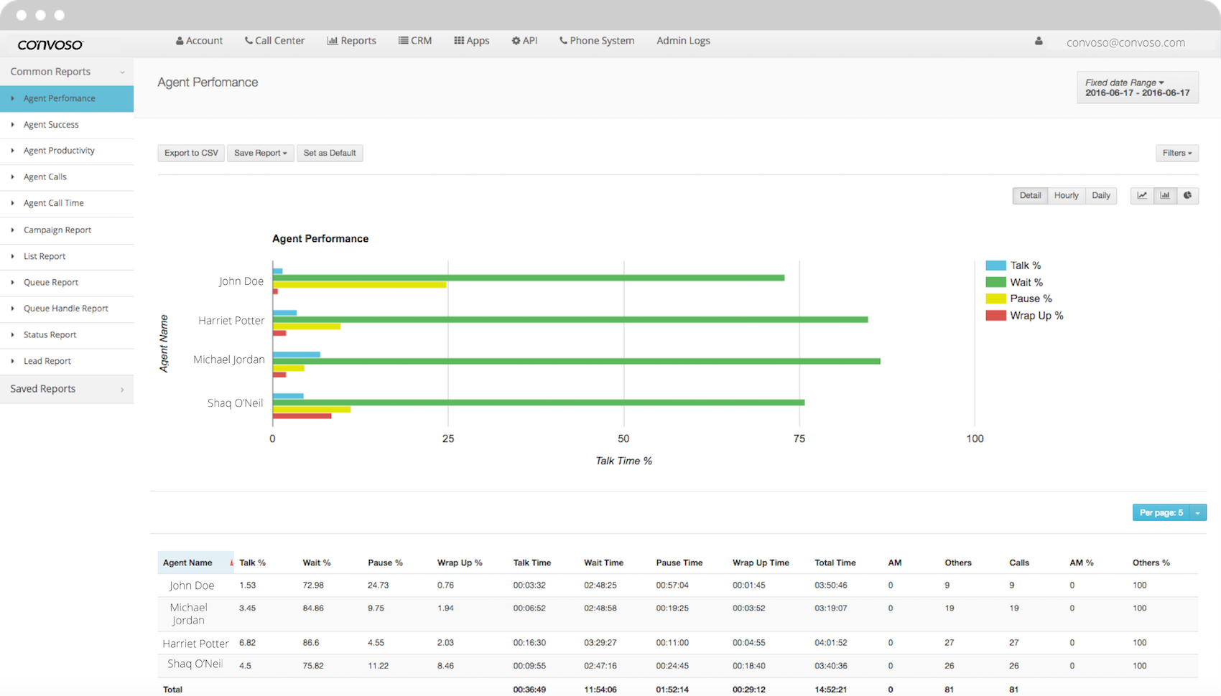
Task: Open the Reports menu
Action: point(351,41)
